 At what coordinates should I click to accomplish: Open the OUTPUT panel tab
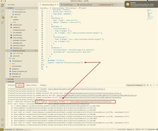tap(20, 85)
